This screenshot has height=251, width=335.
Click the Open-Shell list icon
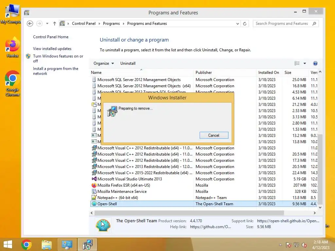coord(94,204)
